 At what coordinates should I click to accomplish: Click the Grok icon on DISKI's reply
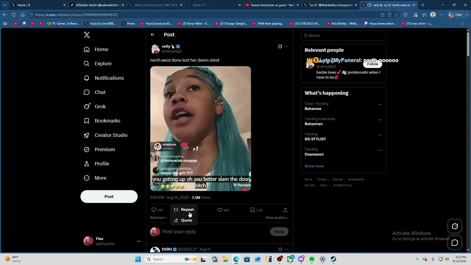[280, 249]
